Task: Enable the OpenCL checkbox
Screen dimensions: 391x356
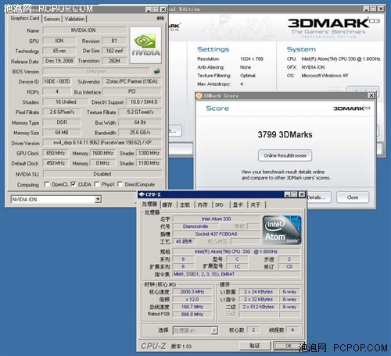Action: pyautogui.click(x=47, y=184)
